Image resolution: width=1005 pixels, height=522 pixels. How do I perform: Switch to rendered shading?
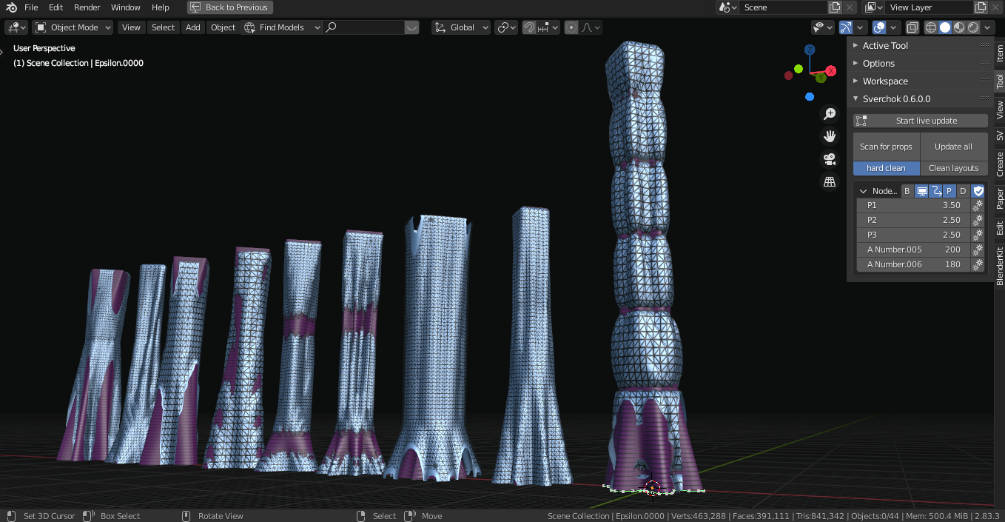(973, 27)
